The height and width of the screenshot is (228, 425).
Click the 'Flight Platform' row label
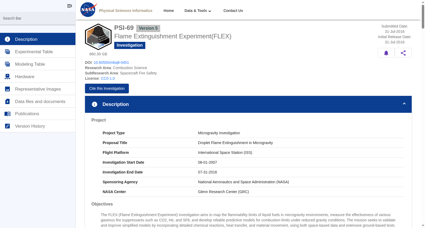(x=116, y=153)
